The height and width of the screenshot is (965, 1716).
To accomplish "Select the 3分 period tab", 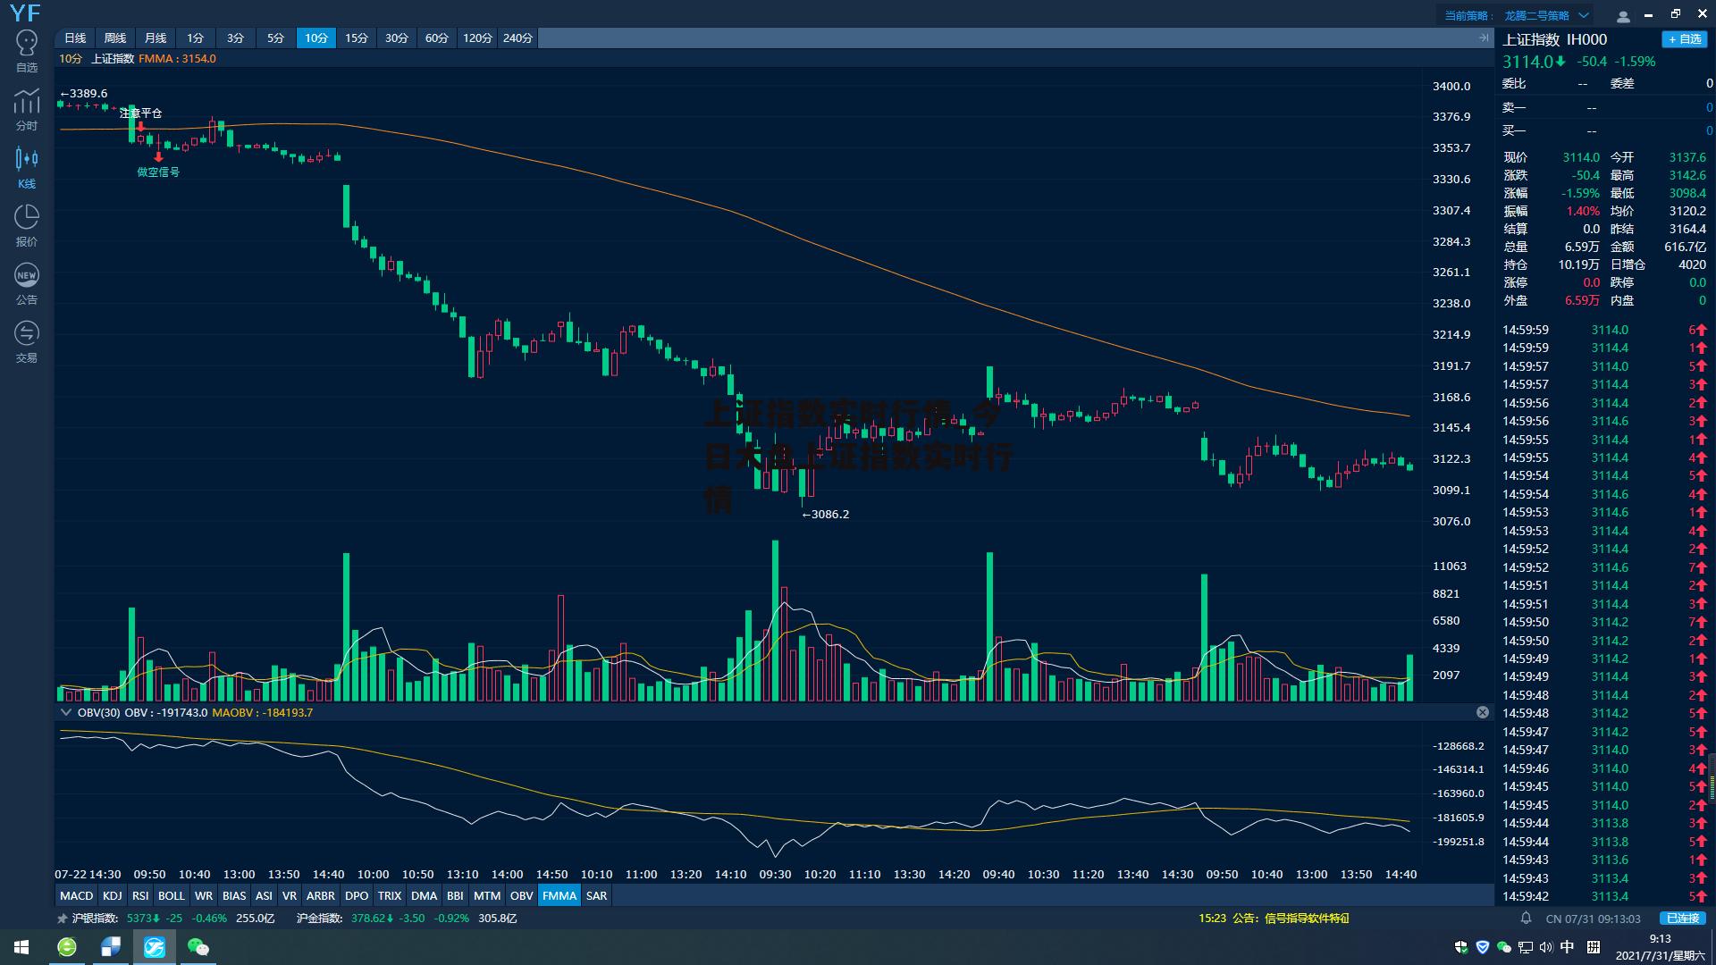I will tap(236, 38).
